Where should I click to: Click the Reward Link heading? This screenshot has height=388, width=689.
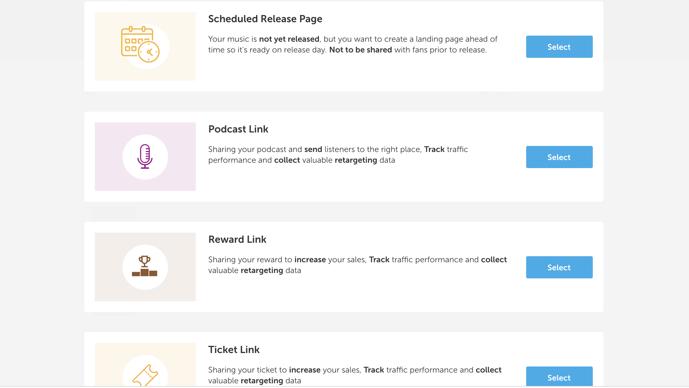pos(237,239)
